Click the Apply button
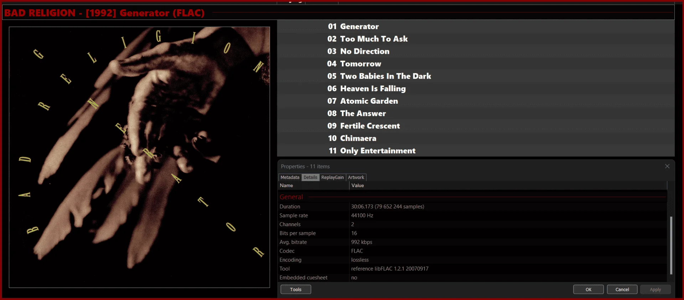This screenshot has height=300, width=684. coord(655,289)
